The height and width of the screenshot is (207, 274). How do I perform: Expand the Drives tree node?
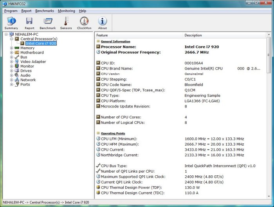11,71
